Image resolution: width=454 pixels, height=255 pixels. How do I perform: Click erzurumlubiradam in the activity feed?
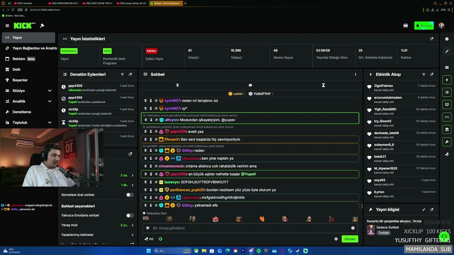[x=388, y=98]
